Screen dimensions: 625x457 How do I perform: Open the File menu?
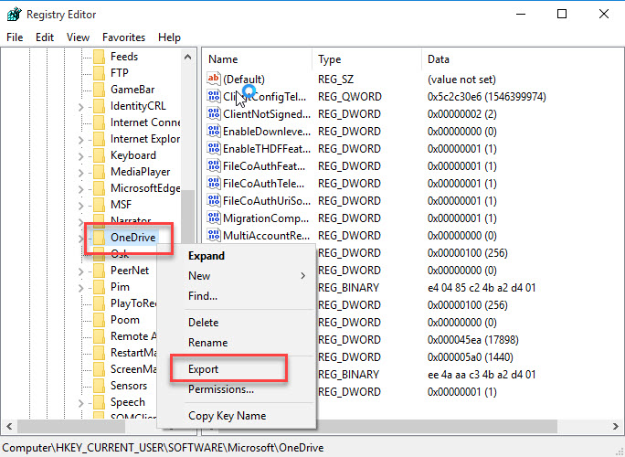15,37
